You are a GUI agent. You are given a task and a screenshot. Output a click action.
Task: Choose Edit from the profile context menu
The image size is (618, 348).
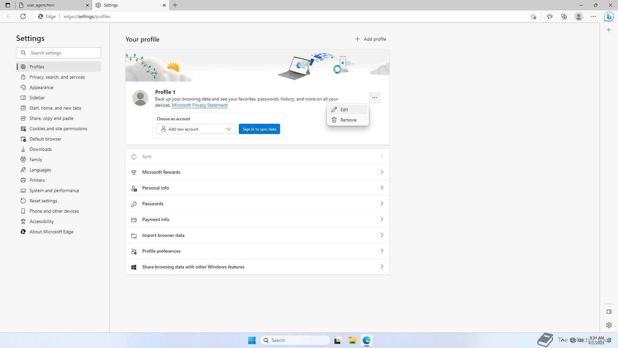tap(348, 110)
